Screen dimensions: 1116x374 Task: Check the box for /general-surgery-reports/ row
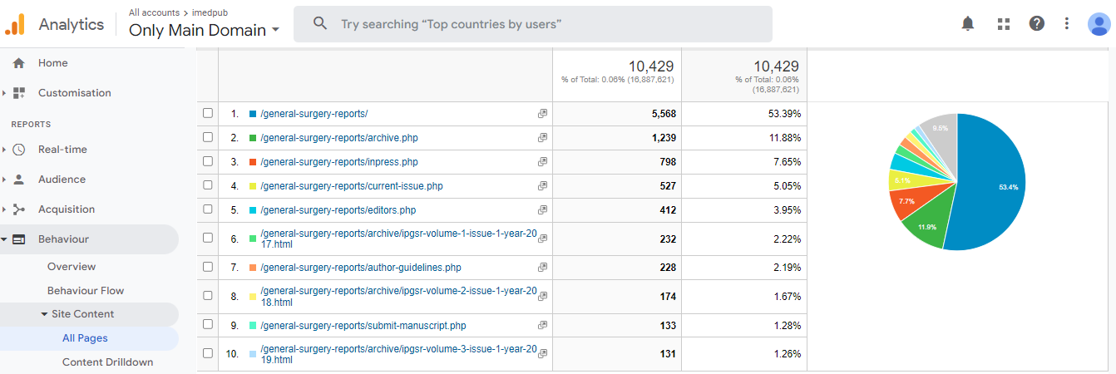point(208,113)
